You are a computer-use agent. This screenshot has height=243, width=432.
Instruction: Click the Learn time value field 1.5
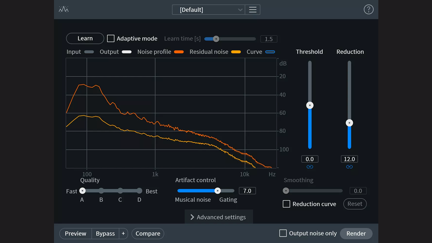[x=269, y=39]
